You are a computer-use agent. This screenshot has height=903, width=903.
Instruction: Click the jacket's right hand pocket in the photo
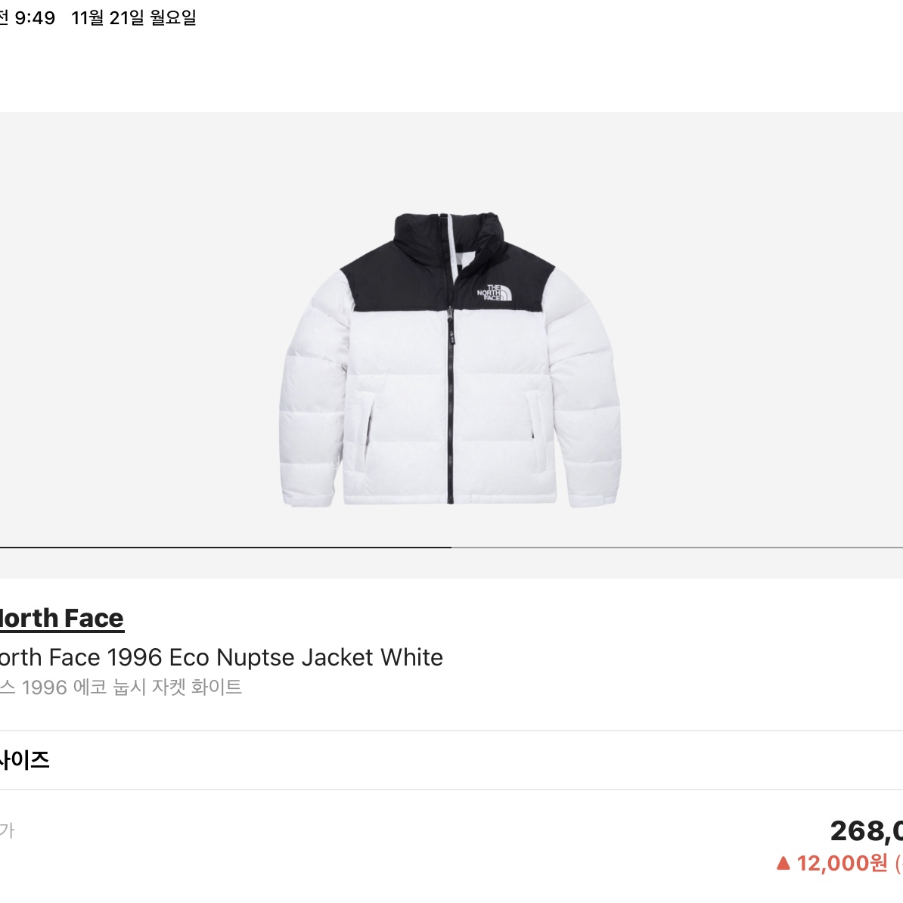(x=534, y=429)
